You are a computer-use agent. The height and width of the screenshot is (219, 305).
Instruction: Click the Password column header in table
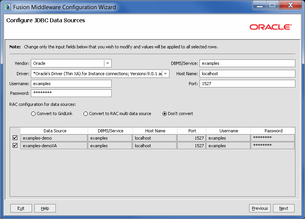[273, 131]
